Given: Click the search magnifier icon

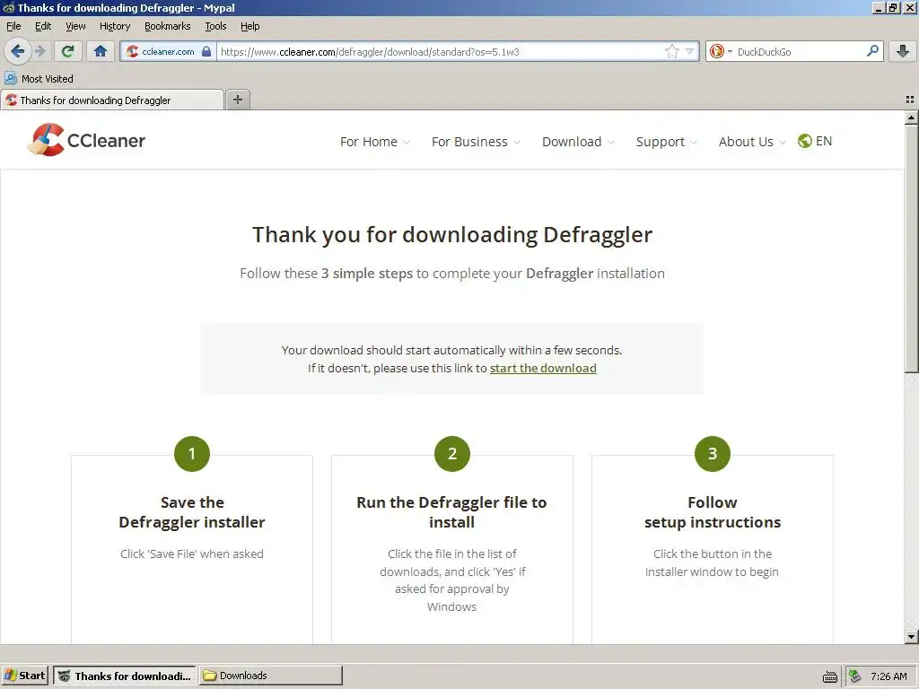Looking at the screenshot, I should [x=872, y=51].
